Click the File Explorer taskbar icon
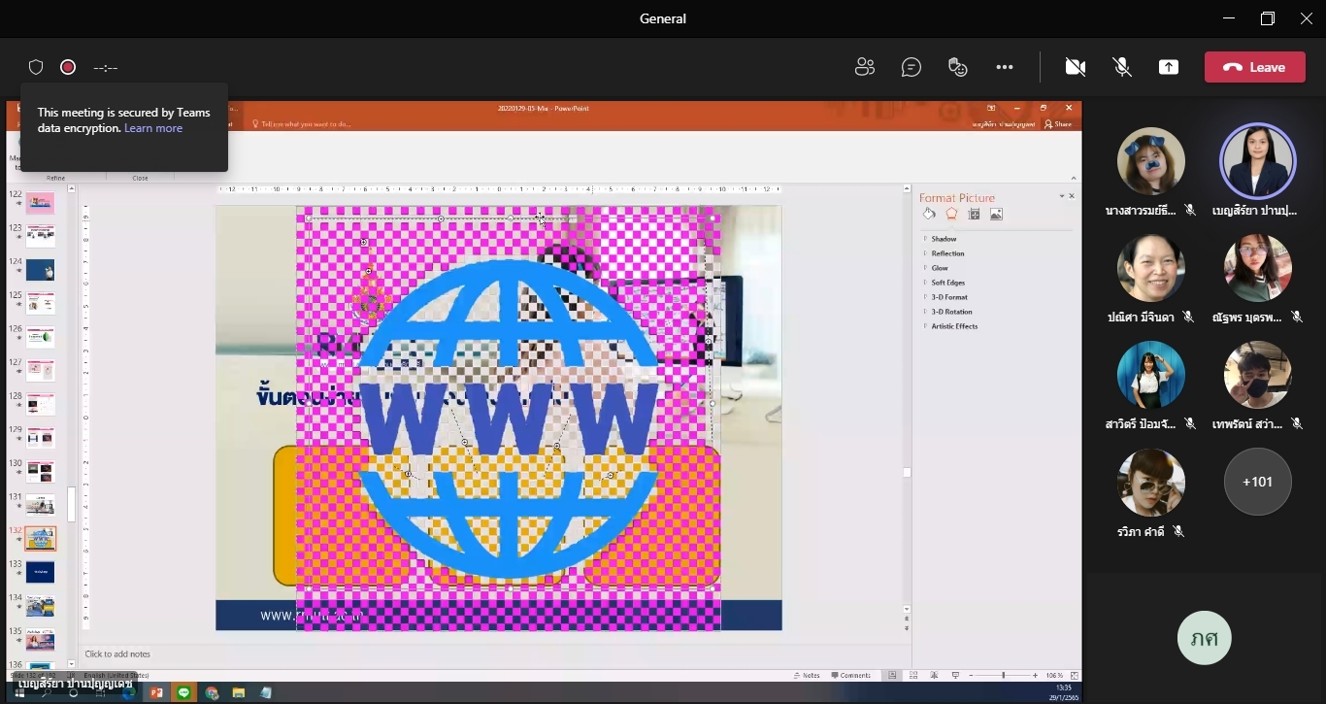This screenshot has height=704, width=1326. click(x=239, y=692)
